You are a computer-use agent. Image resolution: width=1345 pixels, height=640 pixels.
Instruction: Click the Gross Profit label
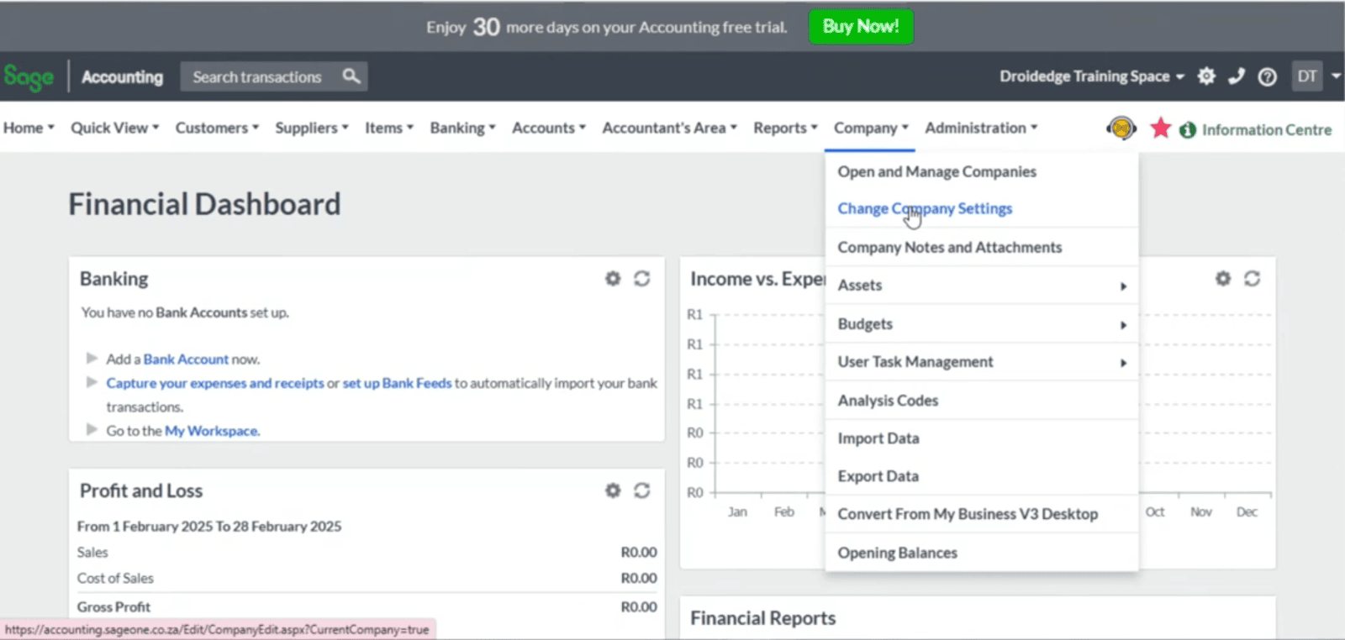pyautogui.click(x=113, y=607)
